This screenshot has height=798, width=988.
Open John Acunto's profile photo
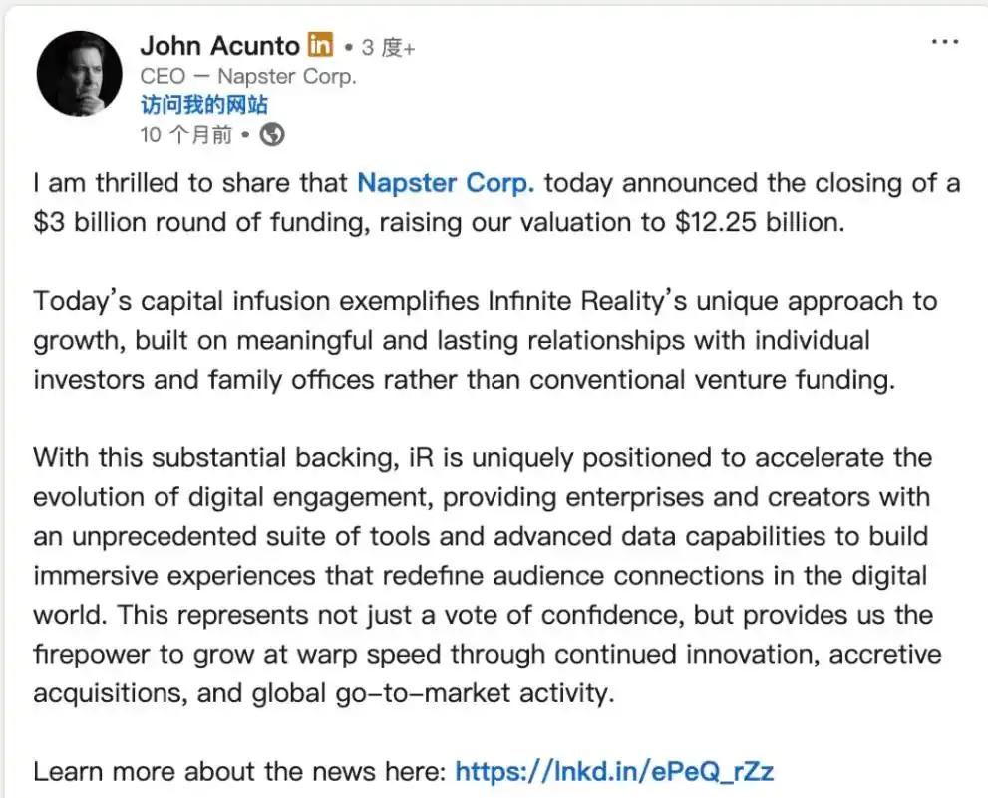(x=80, y=73)
